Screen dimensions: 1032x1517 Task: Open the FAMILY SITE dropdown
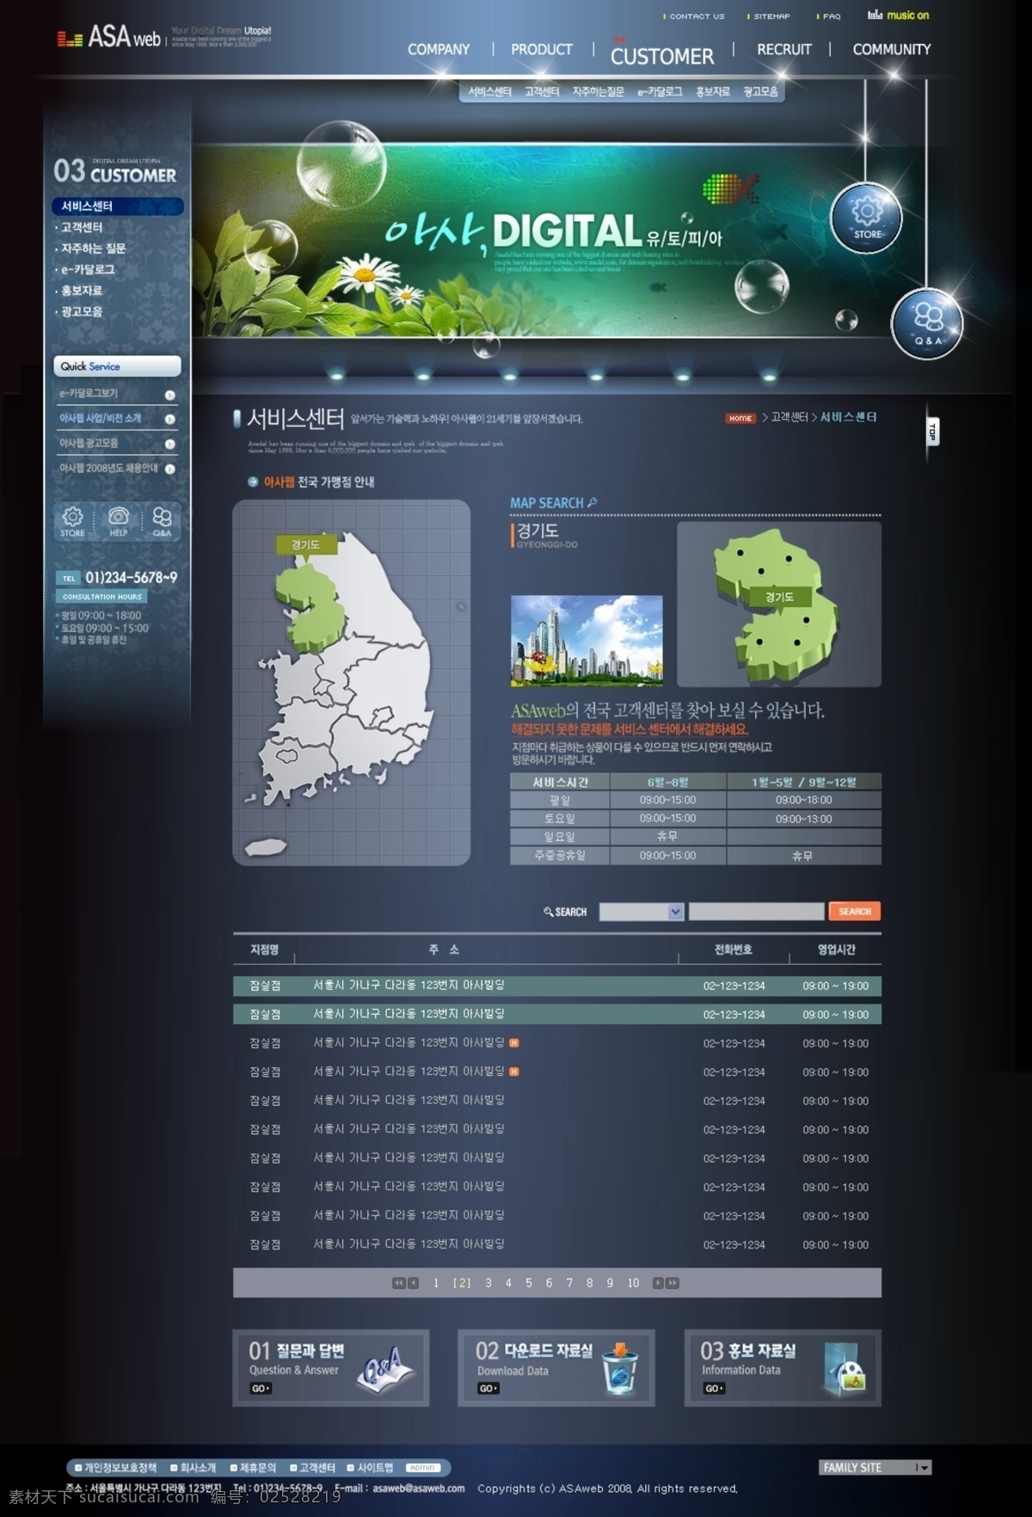[875, 1468]
